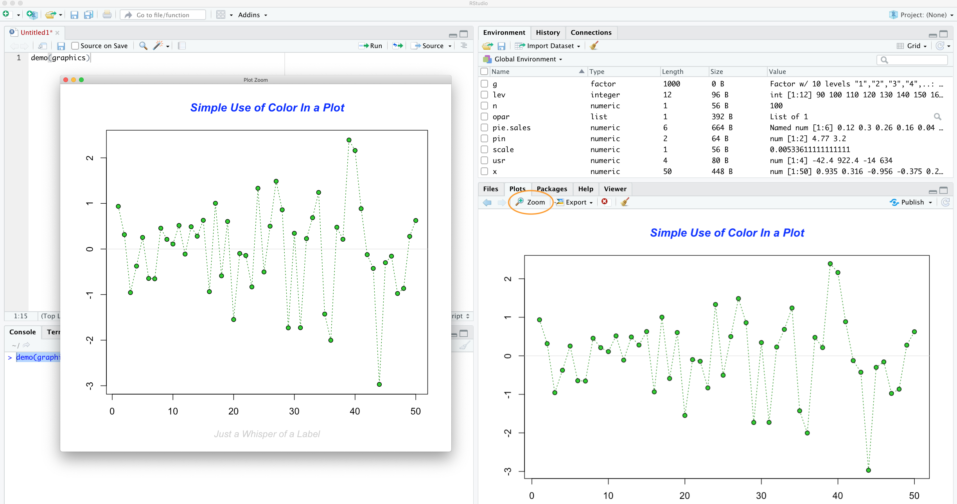The width and height of the screenshot is (957, 504).
Task: Clear all plots with the Plots broom icon
Action: point(625,202)
